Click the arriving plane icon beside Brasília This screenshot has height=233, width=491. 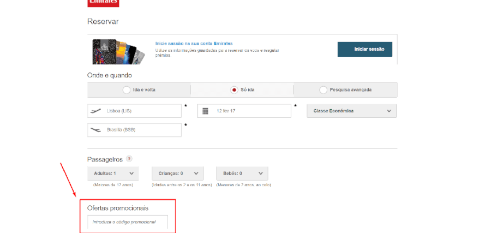[95, 130]
